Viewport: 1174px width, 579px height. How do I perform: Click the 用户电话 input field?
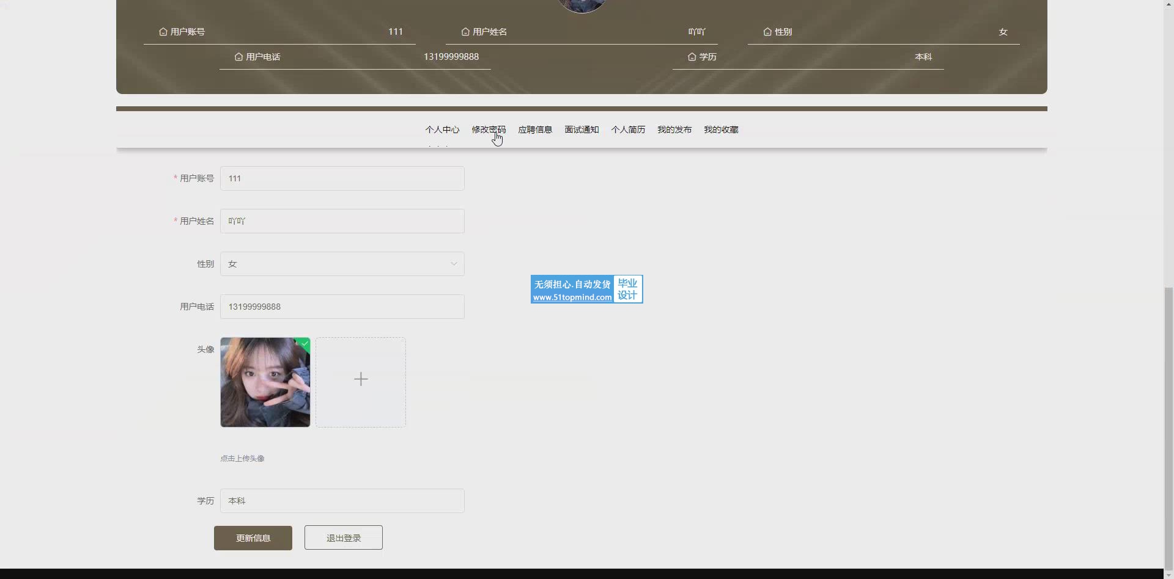pos(342,307)
